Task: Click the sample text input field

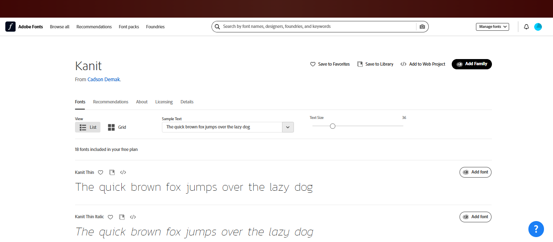Action: tap(222, 127)
